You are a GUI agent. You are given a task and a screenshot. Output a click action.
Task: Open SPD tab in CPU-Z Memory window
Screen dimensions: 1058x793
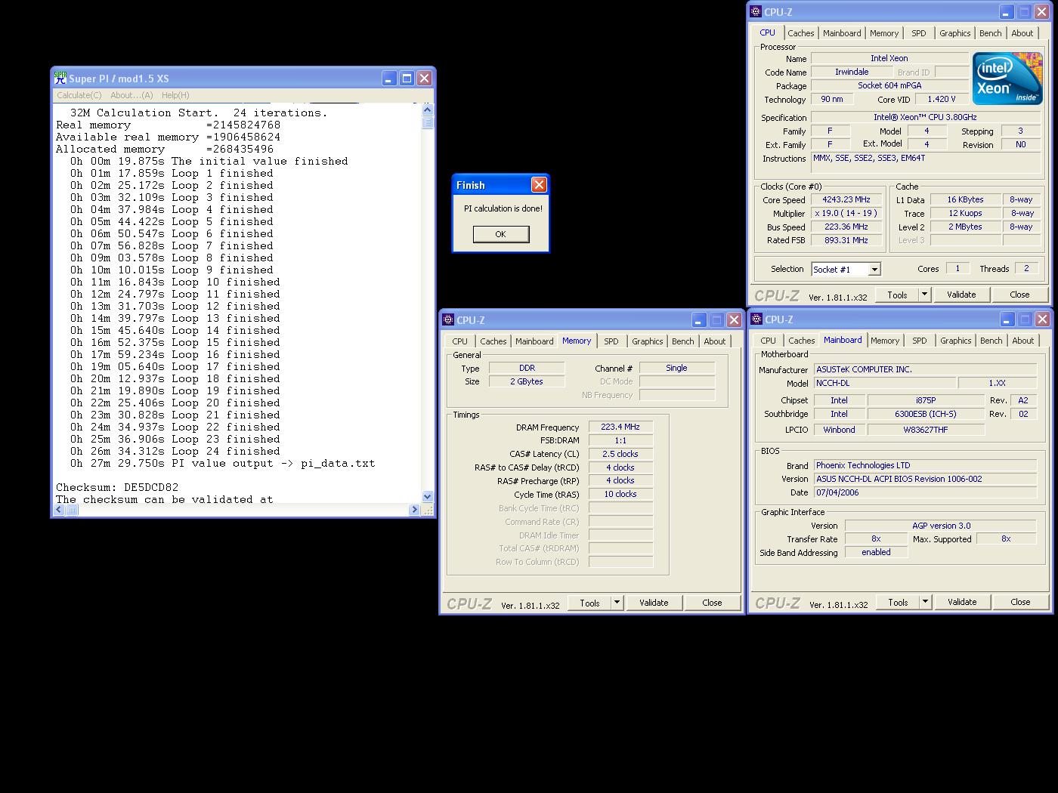click(611, 341)
